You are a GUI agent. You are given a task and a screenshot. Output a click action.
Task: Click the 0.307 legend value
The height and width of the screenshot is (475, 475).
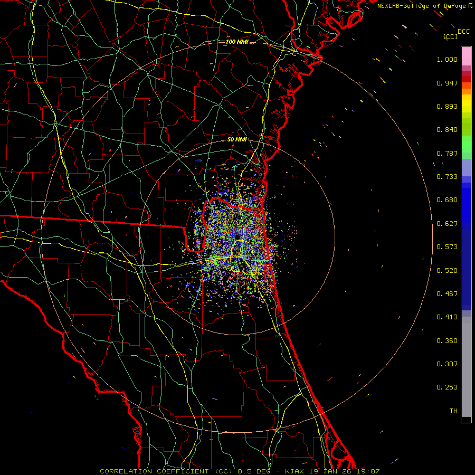[x=447, y=364]
